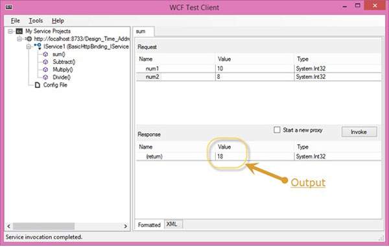
Task: Select Subtract() in the service tree
Action: pyautogui.click(x=64, y=62)
